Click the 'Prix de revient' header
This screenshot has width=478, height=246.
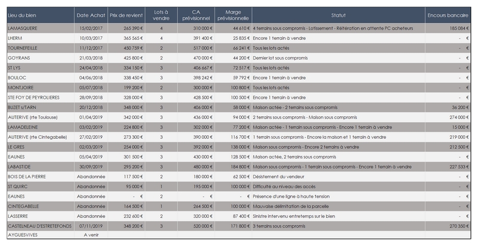pyautogui.click(x=126, y=15)
